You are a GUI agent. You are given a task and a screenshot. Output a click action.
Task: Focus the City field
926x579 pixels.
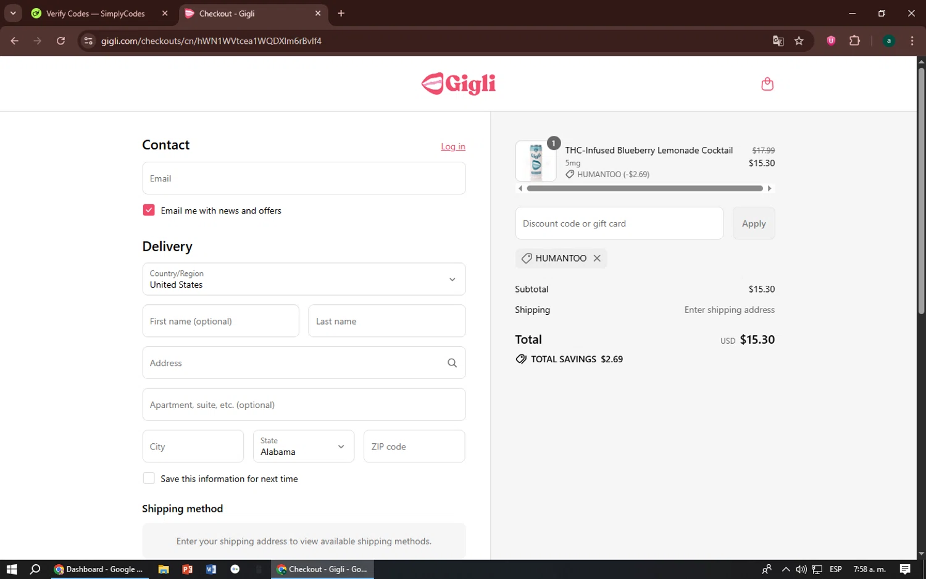(x=193, y=446)
